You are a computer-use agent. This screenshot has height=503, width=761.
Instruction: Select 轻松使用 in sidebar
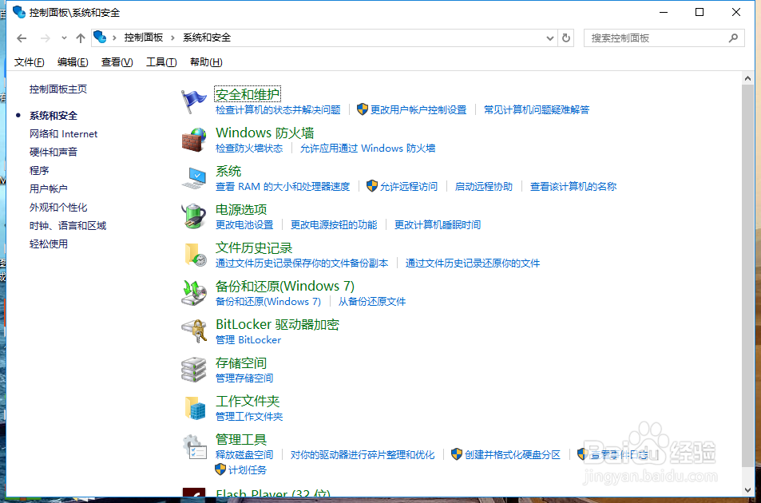coord(49,244)
